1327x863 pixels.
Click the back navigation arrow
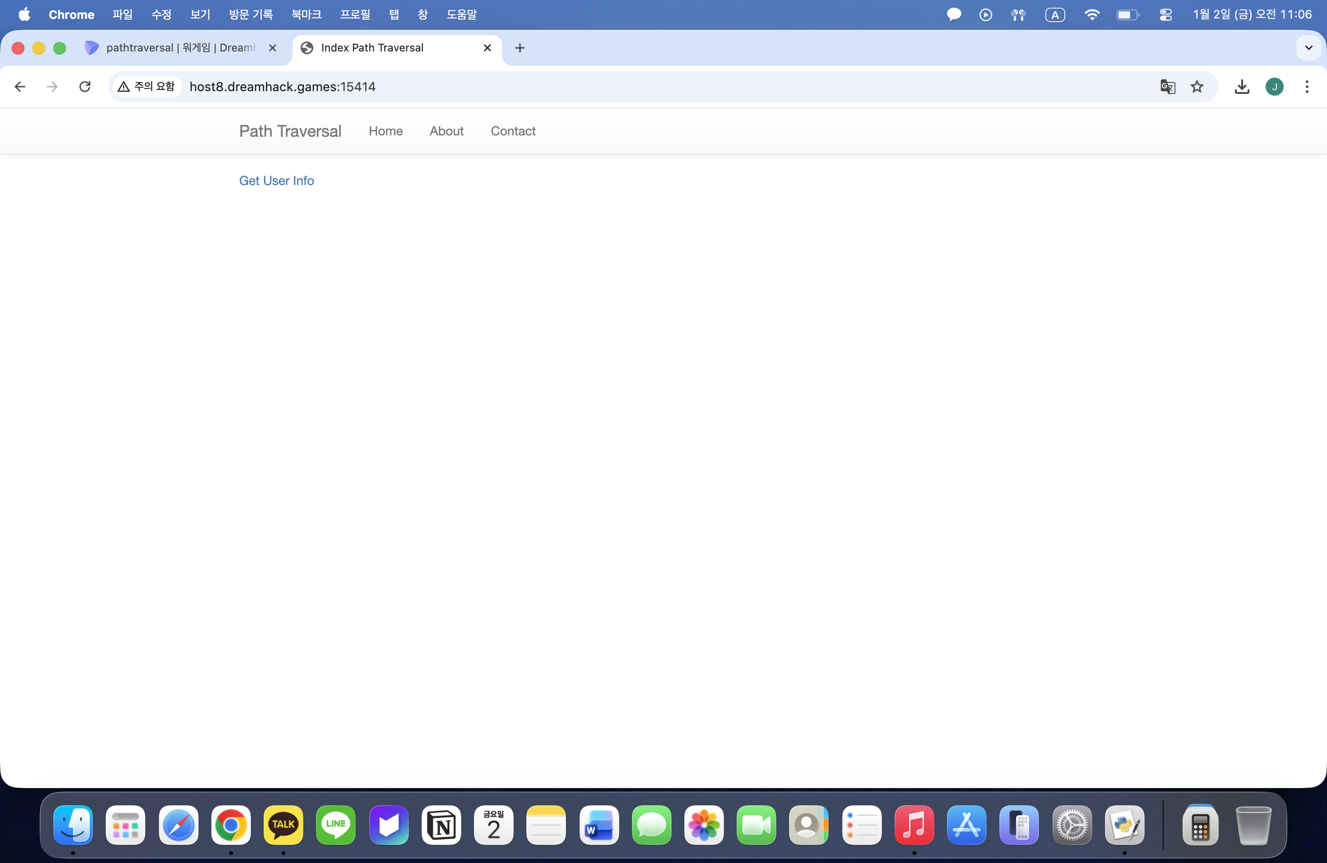point(20,86)
